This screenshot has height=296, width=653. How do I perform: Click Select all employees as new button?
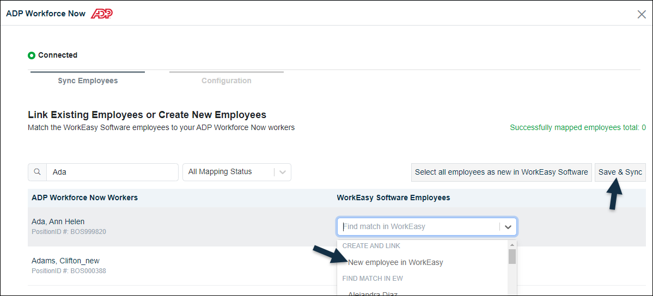click(x=502, y=172)
